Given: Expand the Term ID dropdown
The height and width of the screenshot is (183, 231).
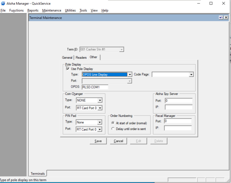Looking at the screenshot, I should (x=122, y=49).
